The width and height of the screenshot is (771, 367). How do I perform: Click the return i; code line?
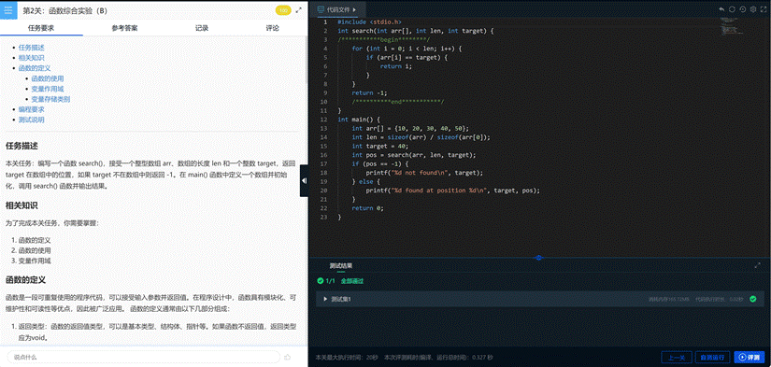tap(396, 66)
